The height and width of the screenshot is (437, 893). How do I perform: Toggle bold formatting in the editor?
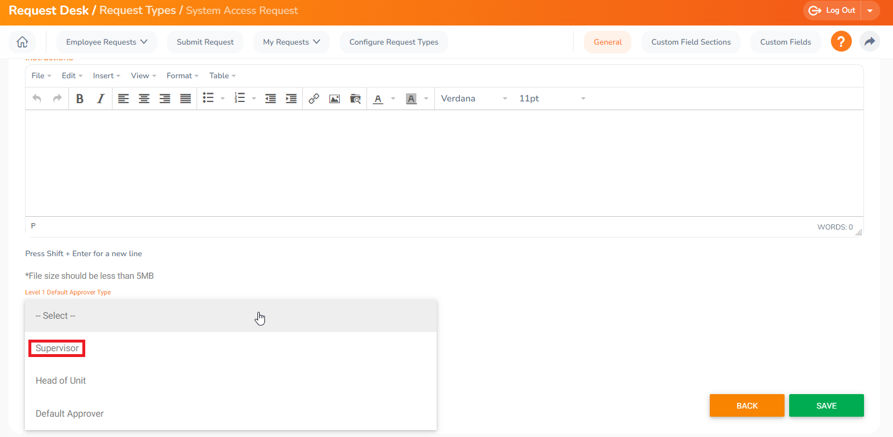[x=80, y=99]
